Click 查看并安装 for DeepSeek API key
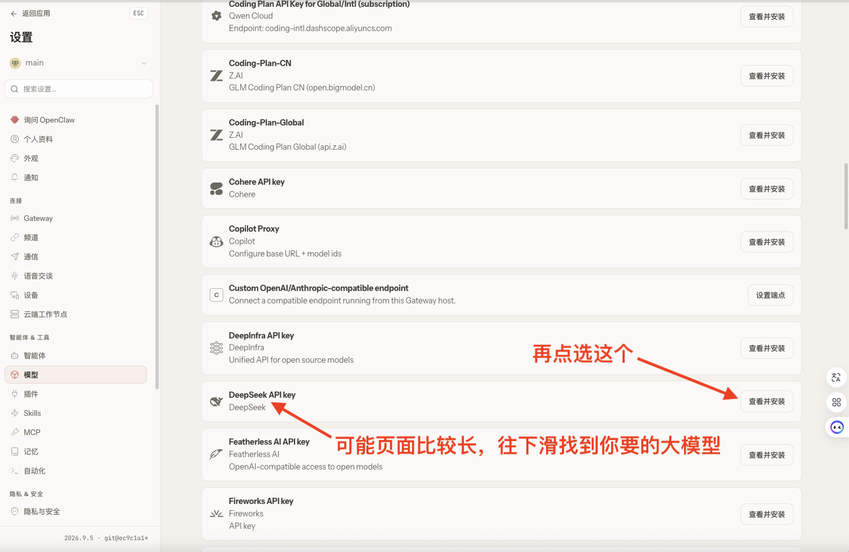Image resolution: width=849 pixels, height=552 pixels. coord(766,401)
